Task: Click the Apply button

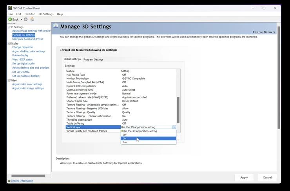Action: pyautogui.click(x=244, y=177)
